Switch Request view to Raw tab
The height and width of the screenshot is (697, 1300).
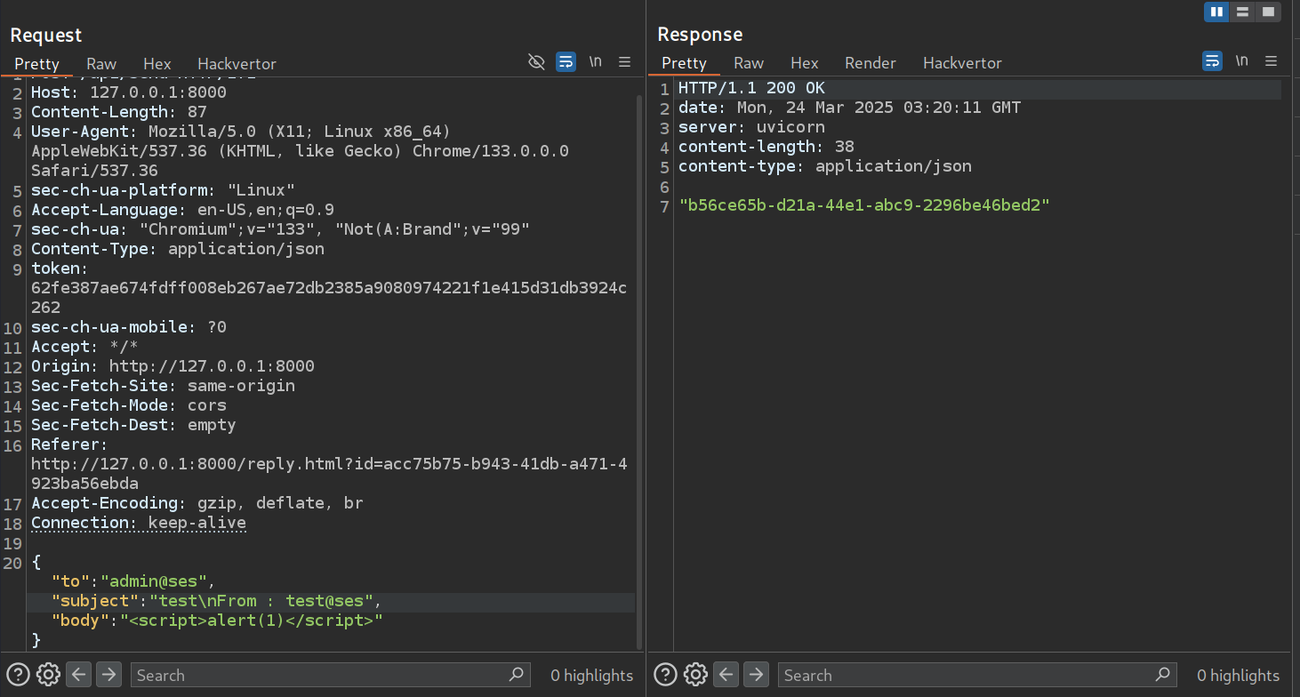[101, 64]
